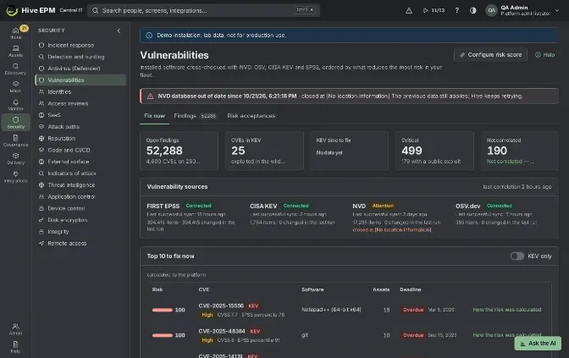Click the Configure risk score button
Image resolution: width=569 pixels, height=358 pixels.
coord(490,55)
